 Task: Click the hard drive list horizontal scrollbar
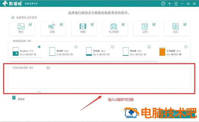[x=84, y=61]
